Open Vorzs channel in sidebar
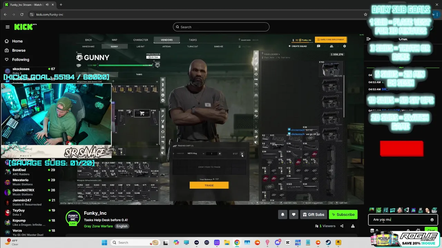The height and width of the screenshot is (248, 442). pos(29,232)
